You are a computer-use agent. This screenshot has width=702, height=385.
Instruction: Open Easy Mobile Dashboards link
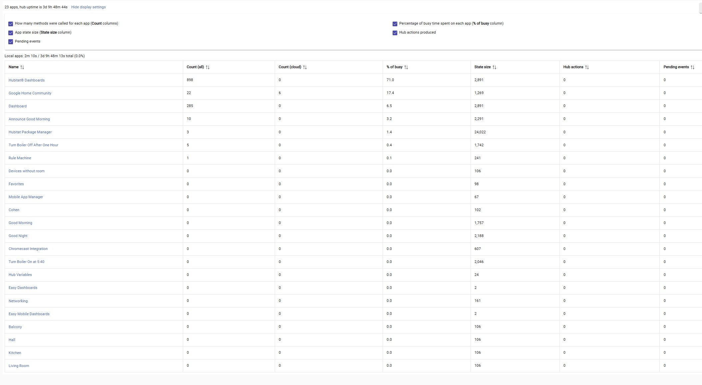pyautogui.click(x=29, y=314)
